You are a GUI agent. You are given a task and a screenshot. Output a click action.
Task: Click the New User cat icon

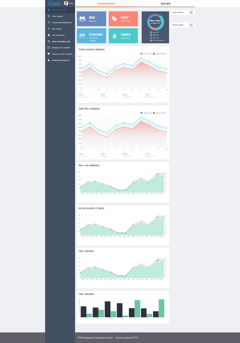click(x=82, y=19)
